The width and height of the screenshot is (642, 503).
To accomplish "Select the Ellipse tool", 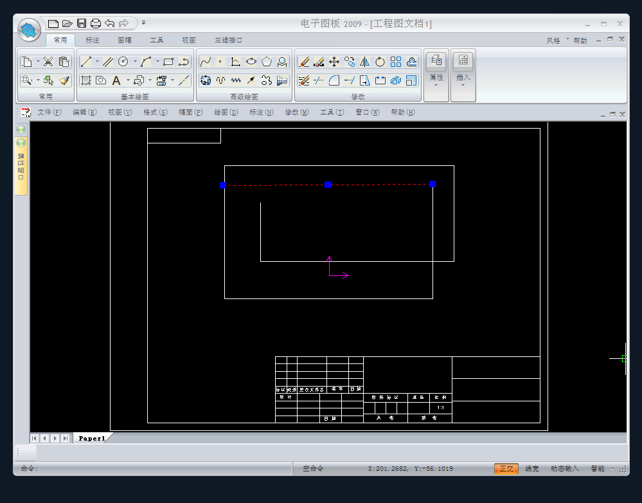I will point(251,62).
